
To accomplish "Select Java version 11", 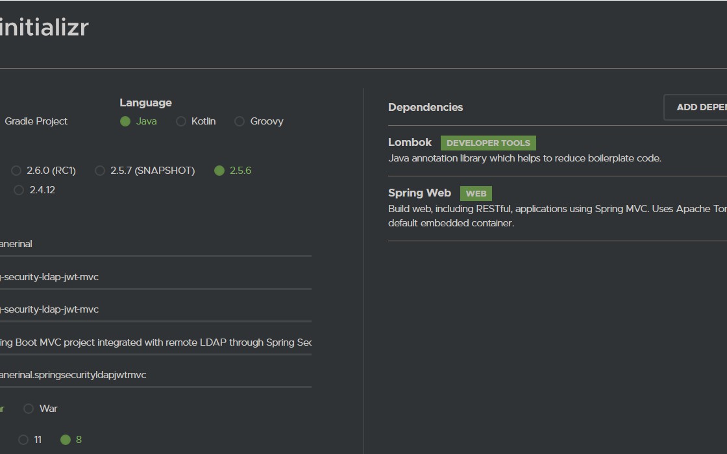I will pos(23,440).
